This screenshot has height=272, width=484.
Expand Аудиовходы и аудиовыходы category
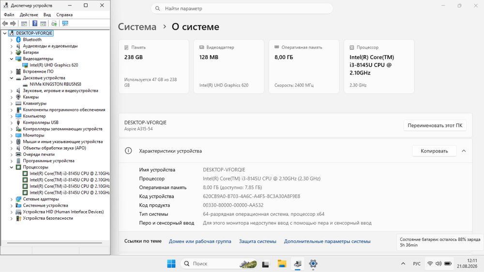pos(12,46)
